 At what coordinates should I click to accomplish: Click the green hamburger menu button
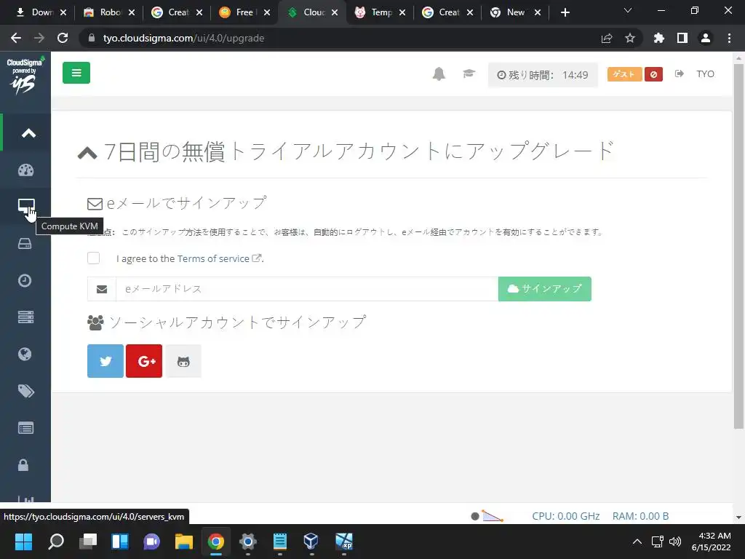[76, 73]
